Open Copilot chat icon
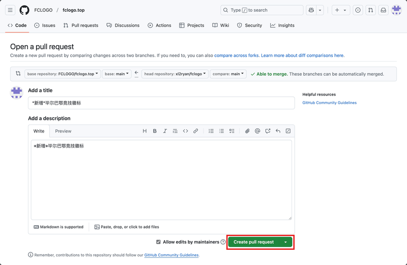407x265 pixels. [311, 10]
